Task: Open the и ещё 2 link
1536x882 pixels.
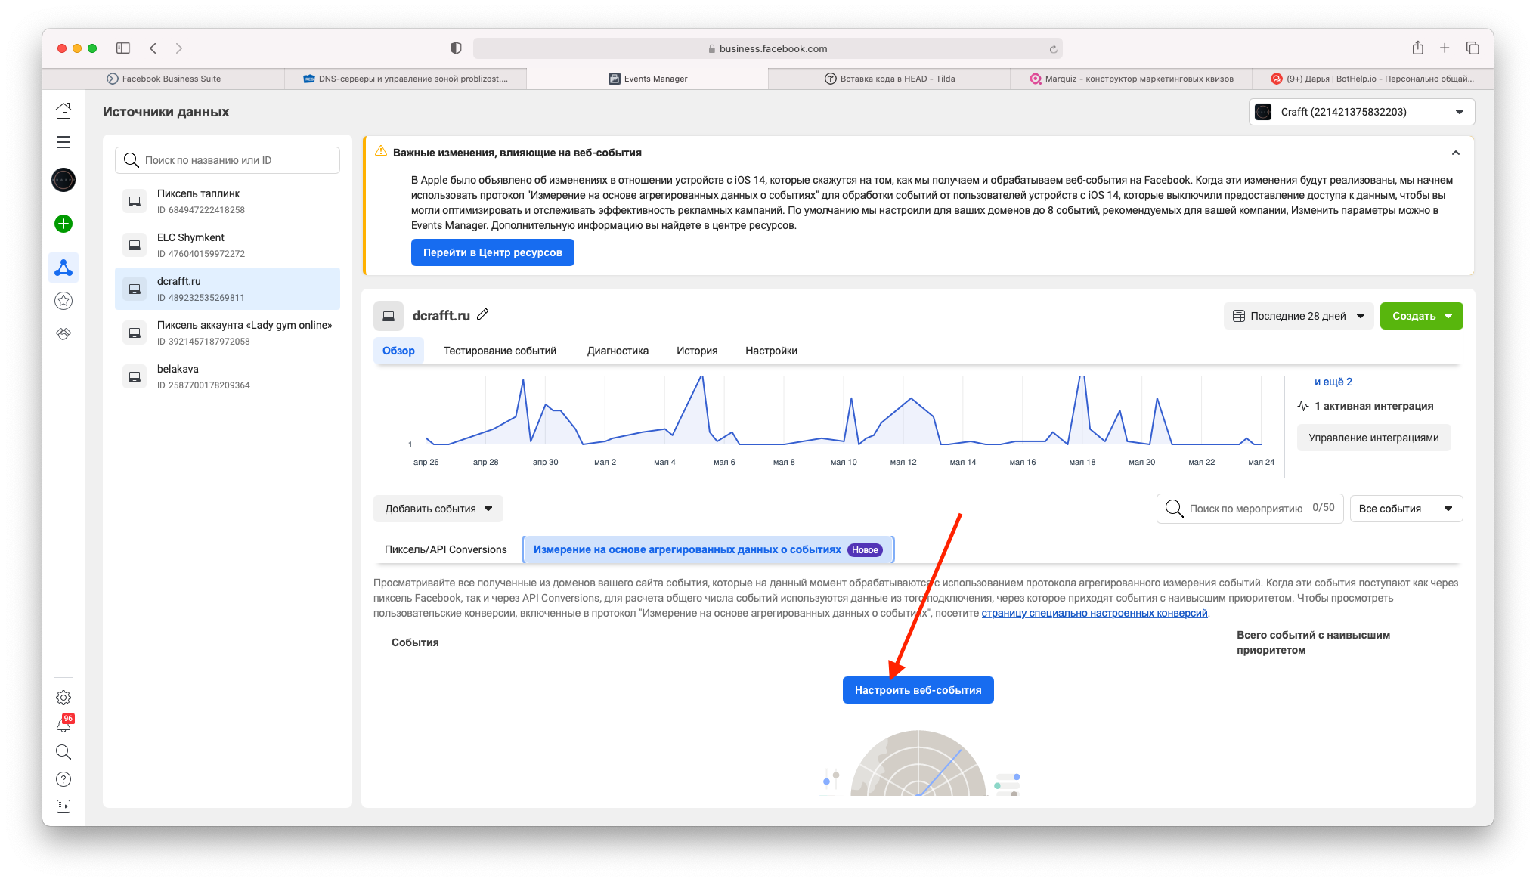Action: [1333, 382]
